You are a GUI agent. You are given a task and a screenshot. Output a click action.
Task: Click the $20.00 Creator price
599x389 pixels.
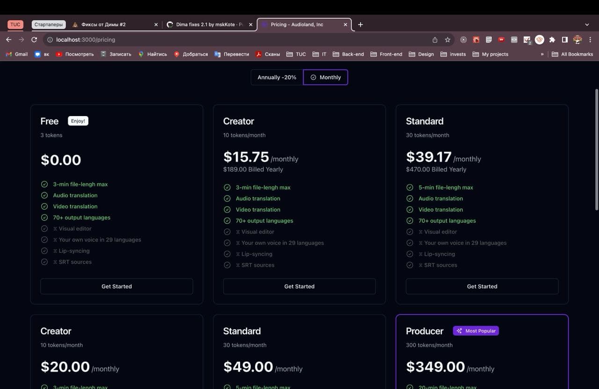[x=65, y=367]
